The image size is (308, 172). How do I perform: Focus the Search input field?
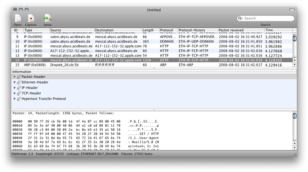click(x=266, y=18)
